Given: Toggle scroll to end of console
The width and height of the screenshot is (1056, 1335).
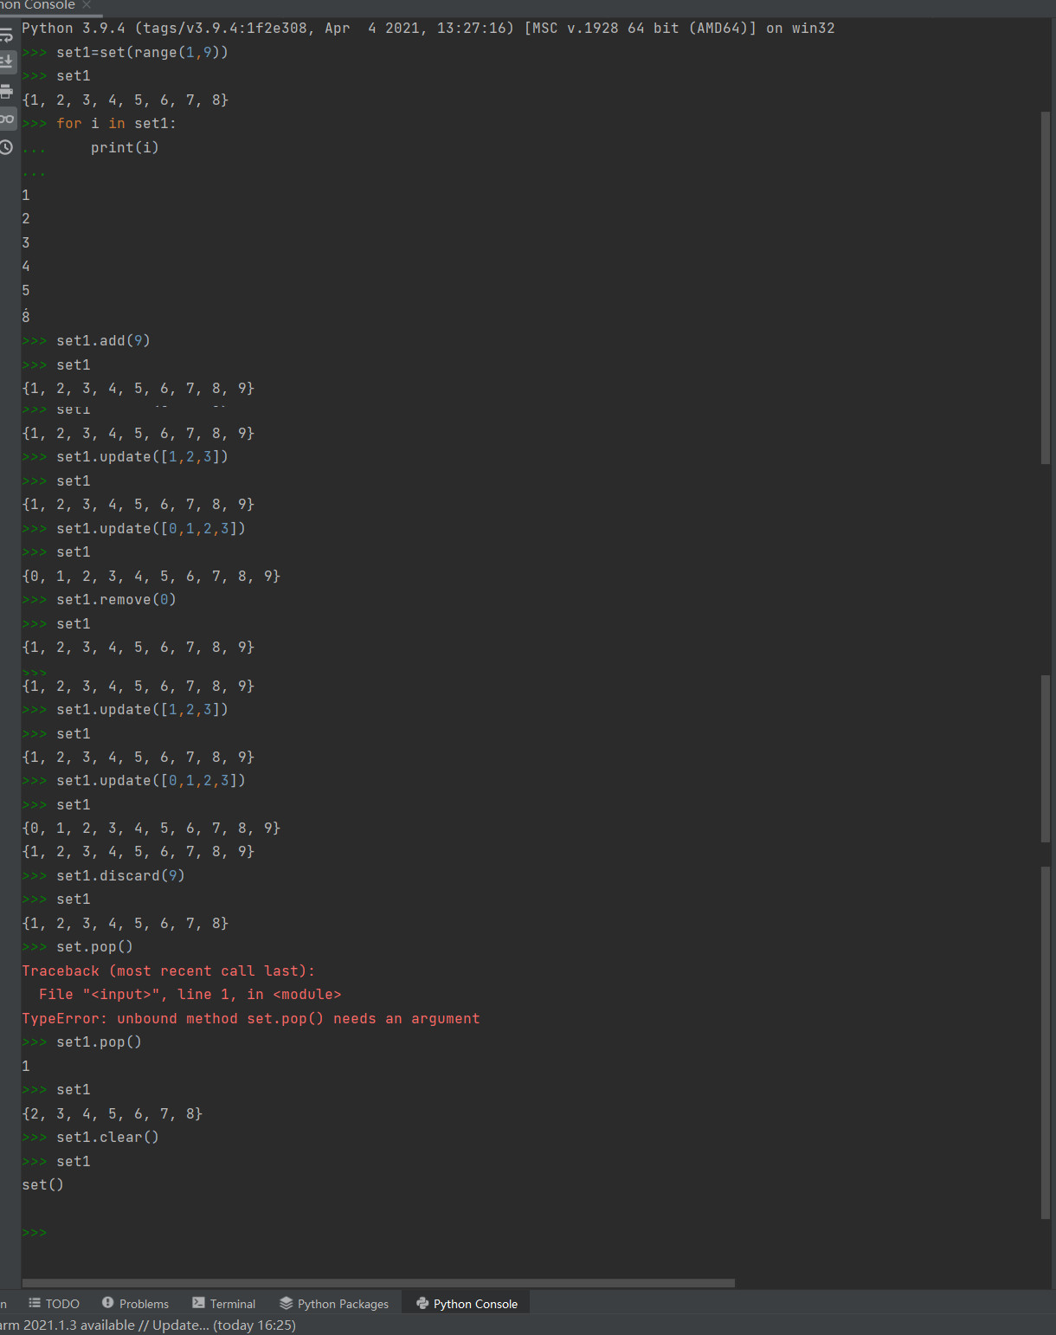Looking at the screenshot, I should coord(7,61).
